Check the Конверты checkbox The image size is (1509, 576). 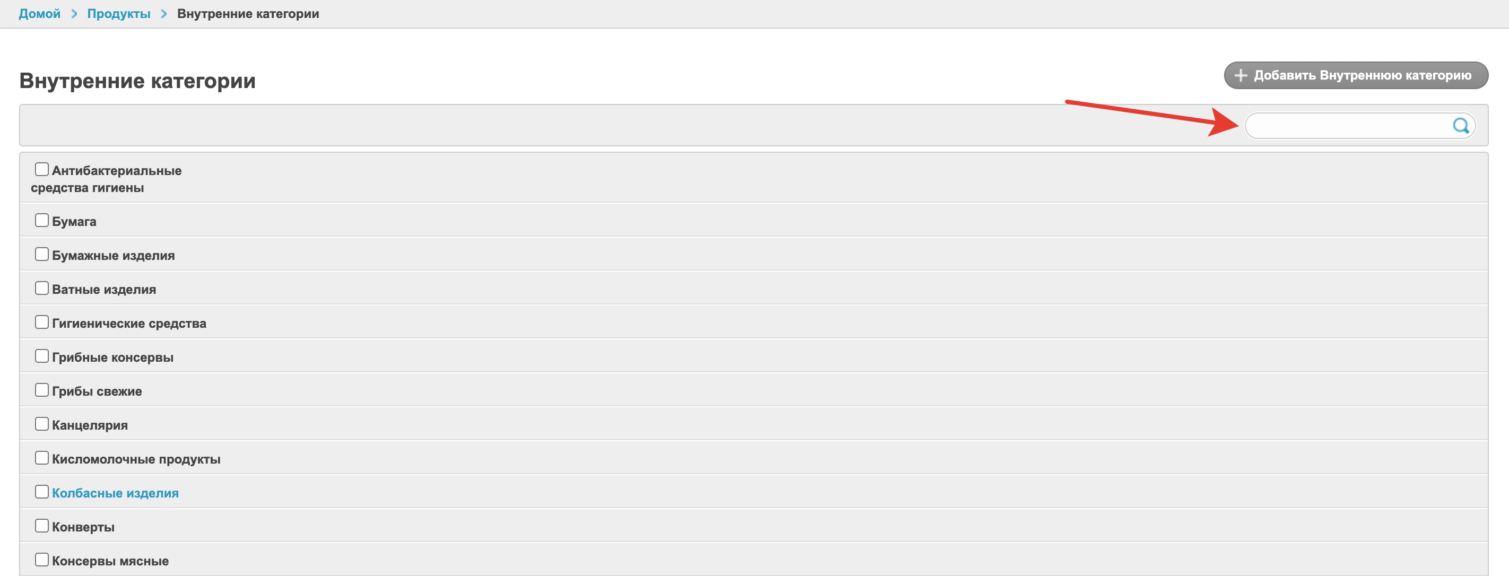[x=41, y=526]
